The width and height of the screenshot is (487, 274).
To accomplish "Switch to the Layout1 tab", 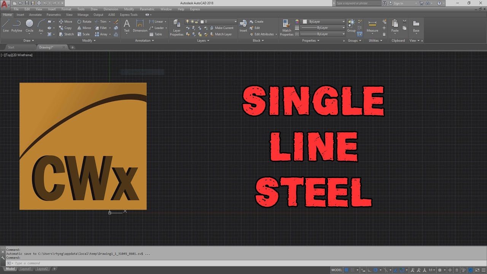I will pos(26,269).
